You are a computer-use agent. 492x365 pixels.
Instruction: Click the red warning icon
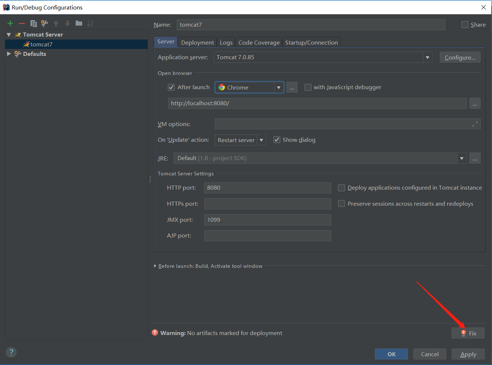point(155,333)
